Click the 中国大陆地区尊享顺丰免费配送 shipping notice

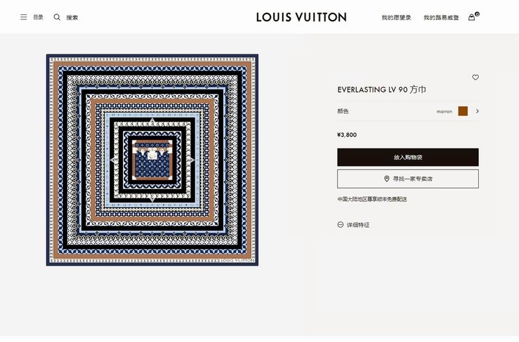[x=372, y=199]
